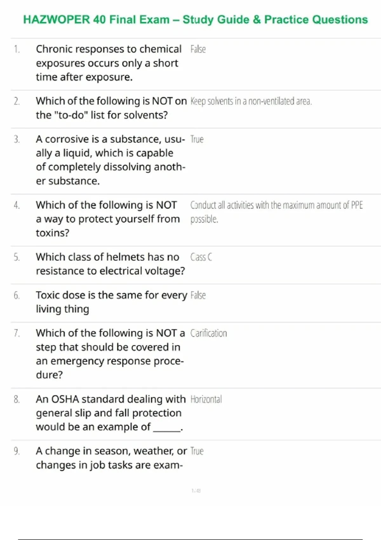The height and width of the screenshot is (540, 381).
Task: Click the page number at the bottom
Action: 196,491
